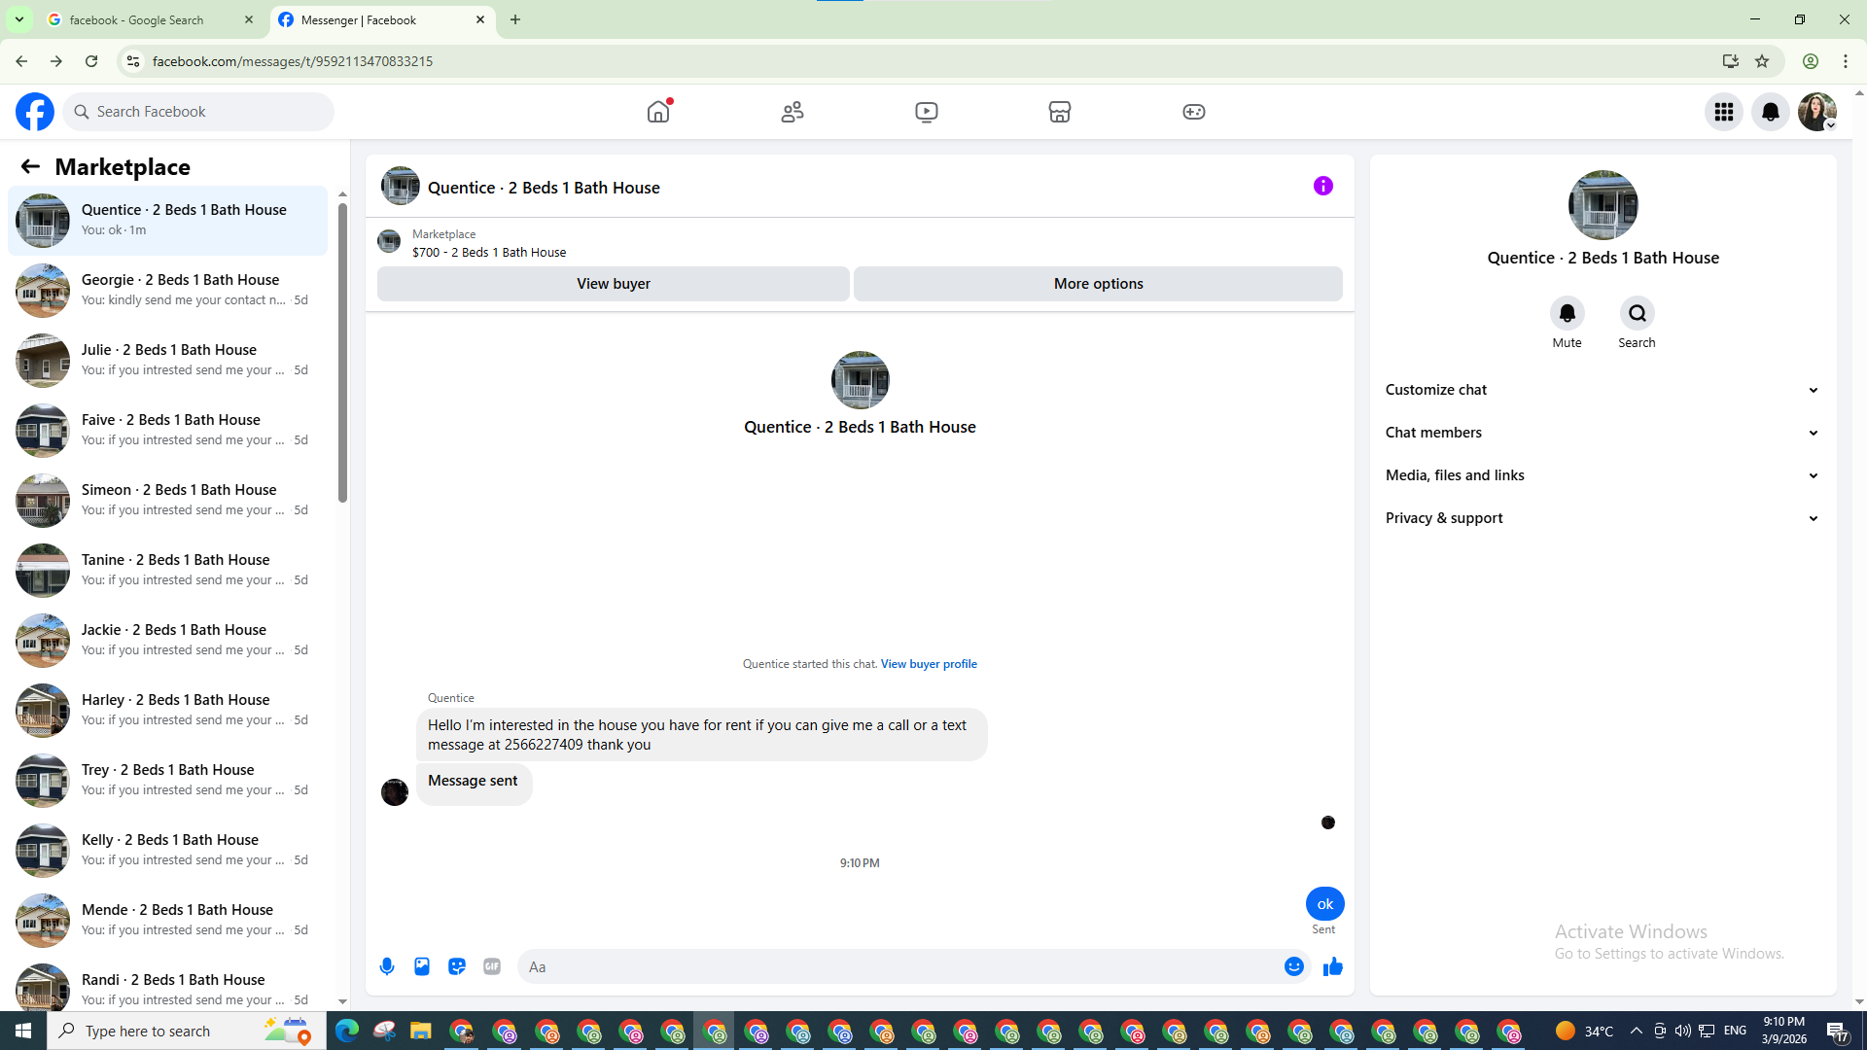Attach a photo using the image icon
Viewport: 1867px width, 1050px height.
[422, 966]
